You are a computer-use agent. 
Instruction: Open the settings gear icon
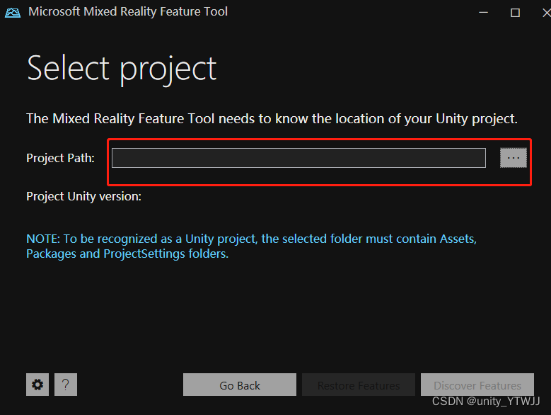click(x=37, y=385)
